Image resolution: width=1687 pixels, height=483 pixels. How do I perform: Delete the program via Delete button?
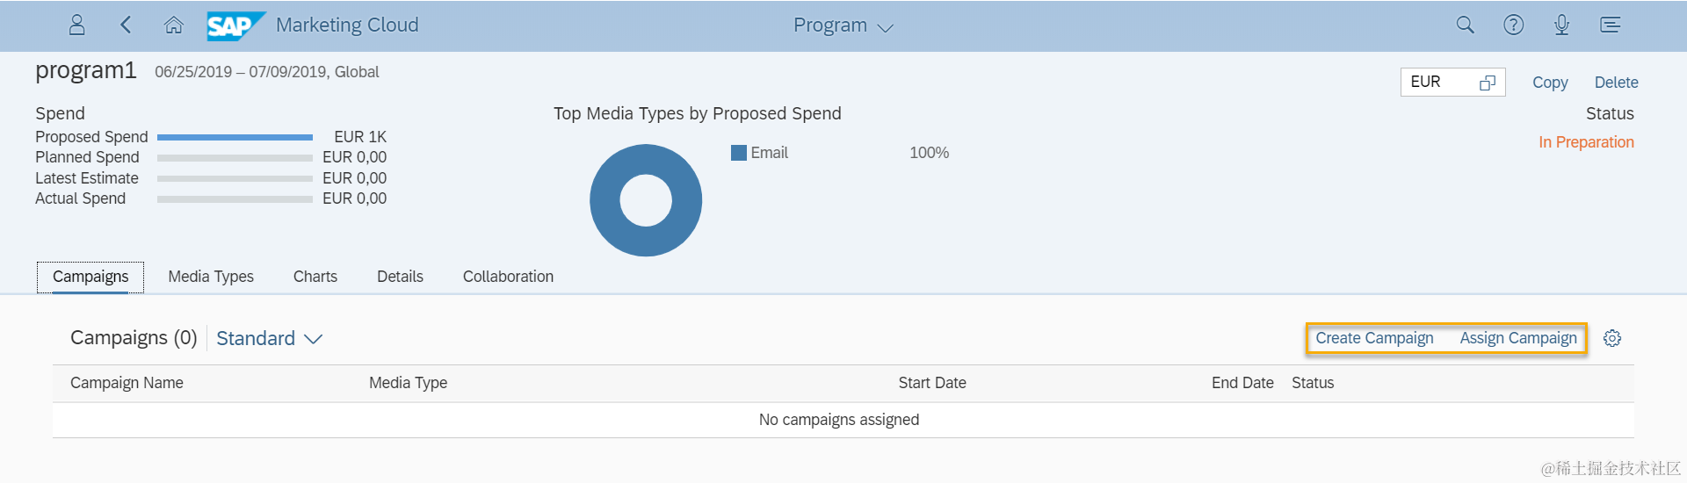pos(1616,83)
